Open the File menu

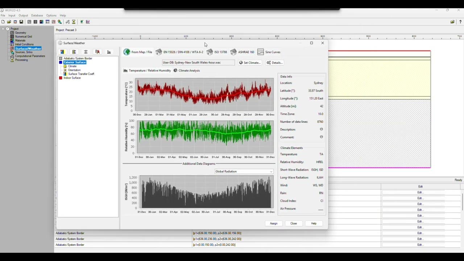coord(3,16)
